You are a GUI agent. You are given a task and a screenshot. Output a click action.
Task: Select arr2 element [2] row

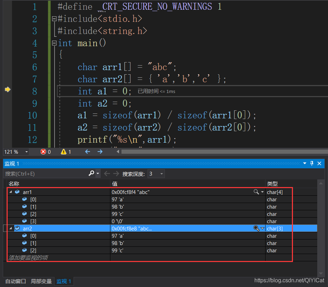coord(162,251)
